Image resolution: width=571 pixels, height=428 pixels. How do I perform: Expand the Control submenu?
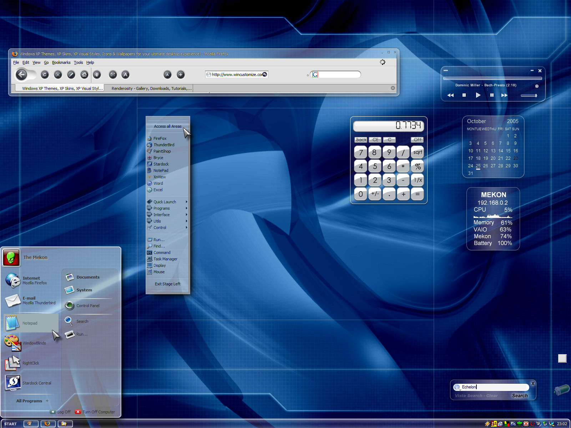pyautogui.click(x=167, y=228)
